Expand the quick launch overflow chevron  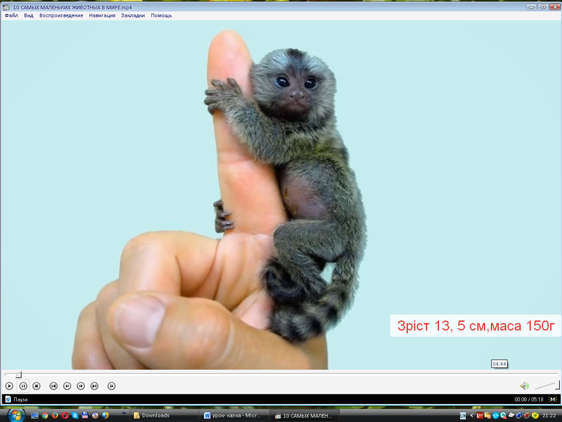click(x=124, y=413)
